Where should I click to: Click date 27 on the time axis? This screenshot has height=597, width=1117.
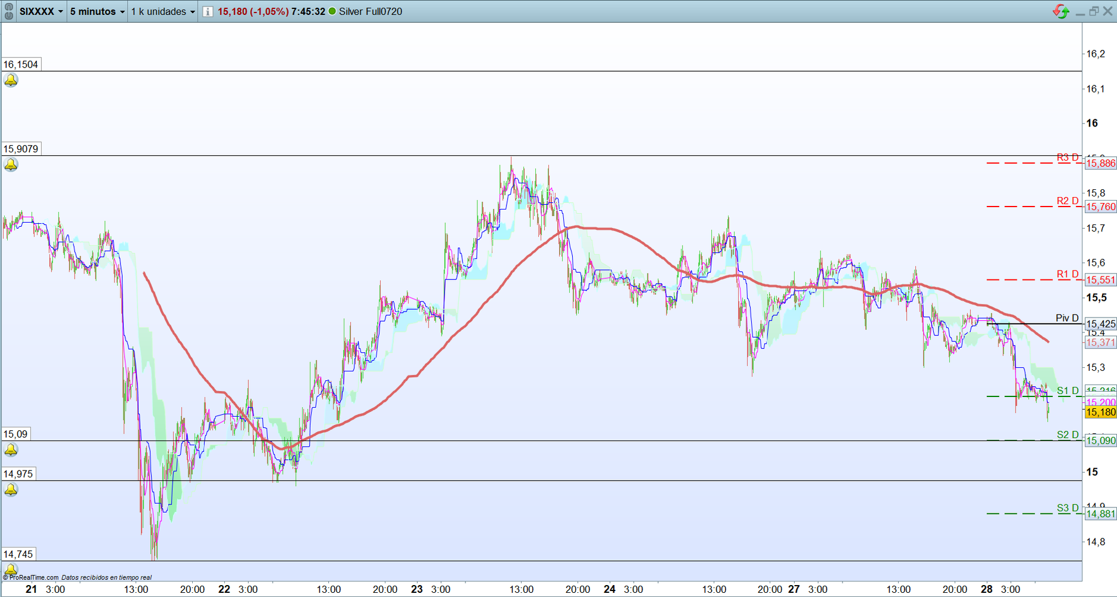(794, 589)
